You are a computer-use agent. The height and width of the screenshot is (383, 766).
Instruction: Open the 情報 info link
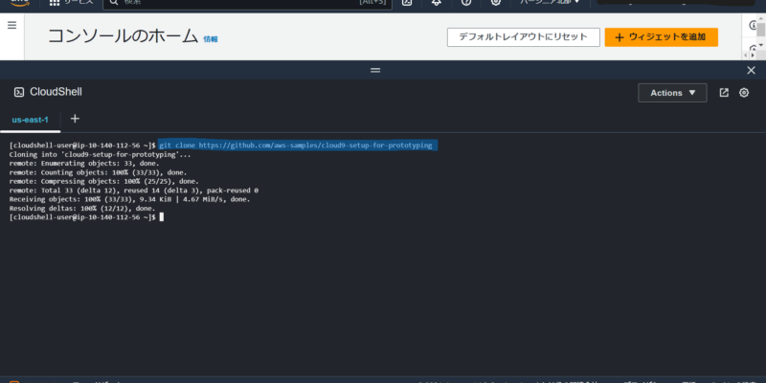pos(211,39)
